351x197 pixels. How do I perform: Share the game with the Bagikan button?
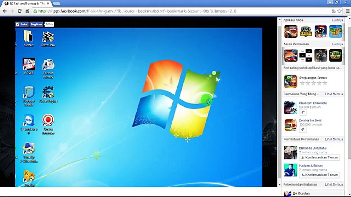click(x=36, y=24)
